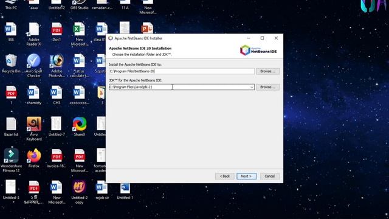The height and width of the screenshot is (219, 389).
Task: Cancel the NetBeans installation
Action: [269, 176]
